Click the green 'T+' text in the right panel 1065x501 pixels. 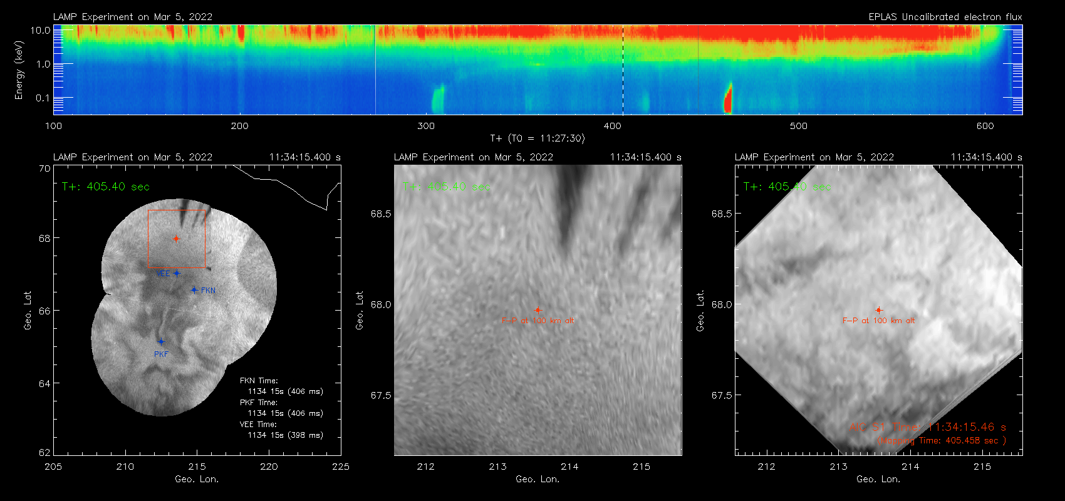[787, 187]
